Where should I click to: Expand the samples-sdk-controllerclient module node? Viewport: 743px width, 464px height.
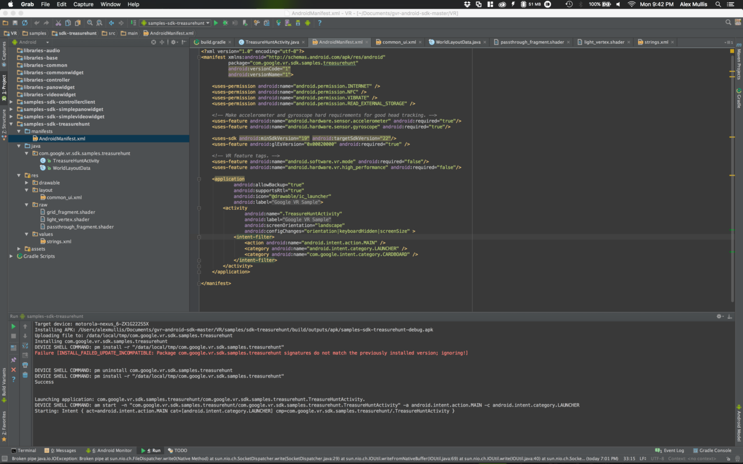[x=11, y=102]
